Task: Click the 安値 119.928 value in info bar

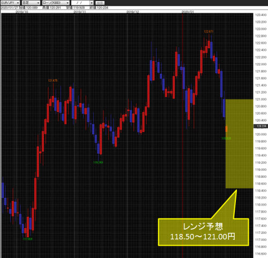Action: pyautogui.click(x=75, y=7)
